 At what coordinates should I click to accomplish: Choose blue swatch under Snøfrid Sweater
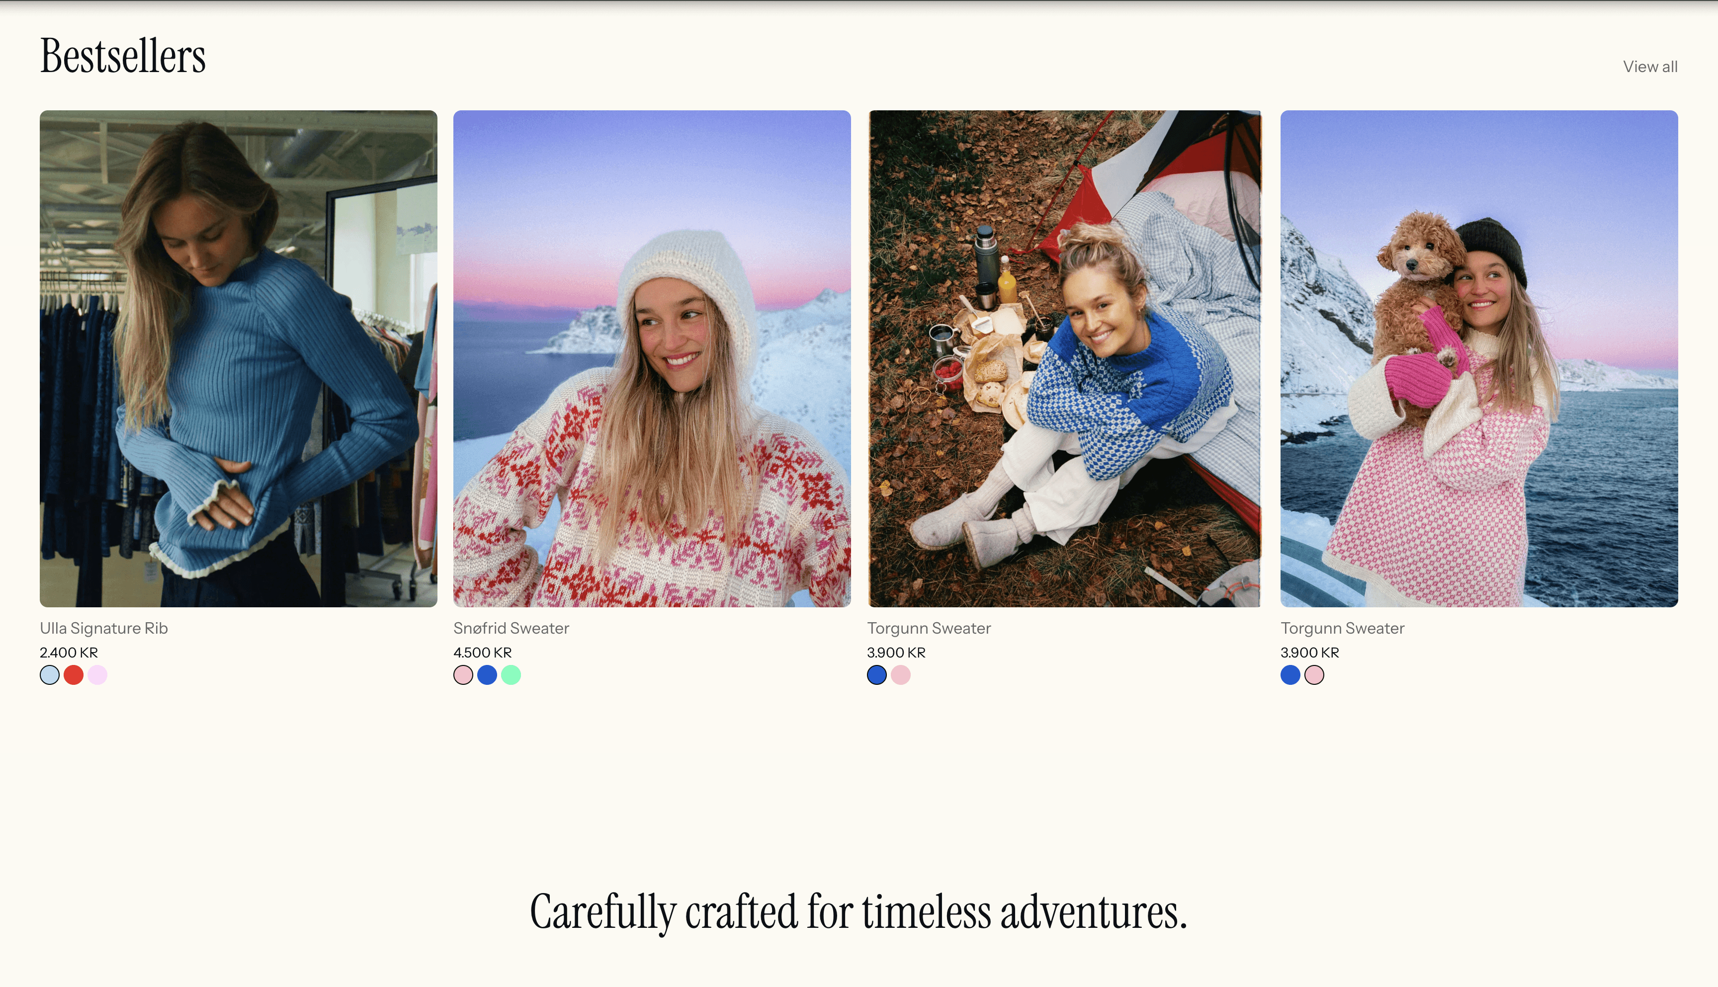coord(487,675)
